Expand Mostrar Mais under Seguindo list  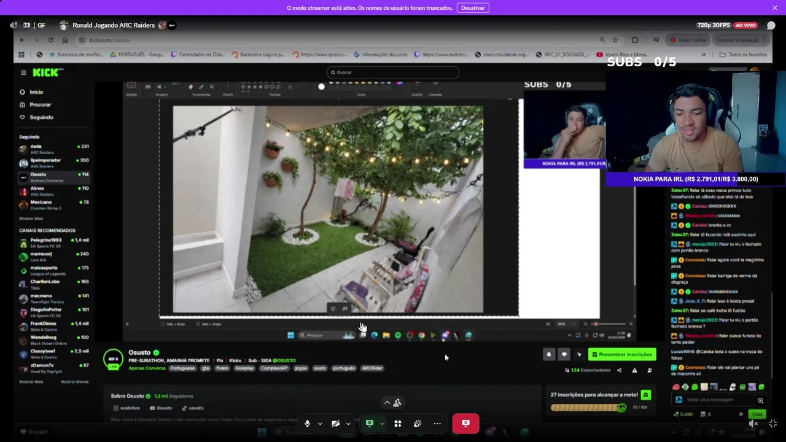click(31, 219)
